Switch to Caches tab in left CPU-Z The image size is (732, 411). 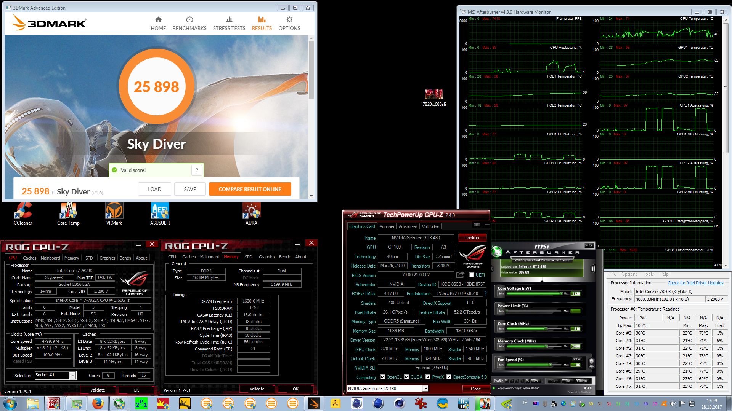pyautogui.click(x=29, y=258)
